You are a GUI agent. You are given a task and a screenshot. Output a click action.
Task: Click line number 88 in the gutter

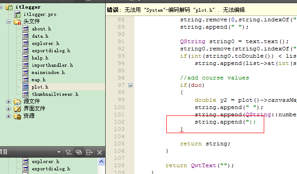tap(121, 20)
